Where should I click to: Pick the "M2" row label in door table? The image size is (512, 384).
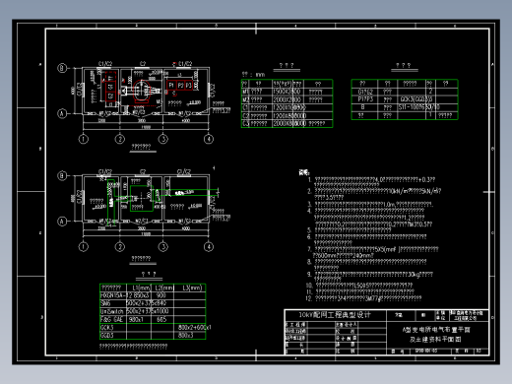245,99
